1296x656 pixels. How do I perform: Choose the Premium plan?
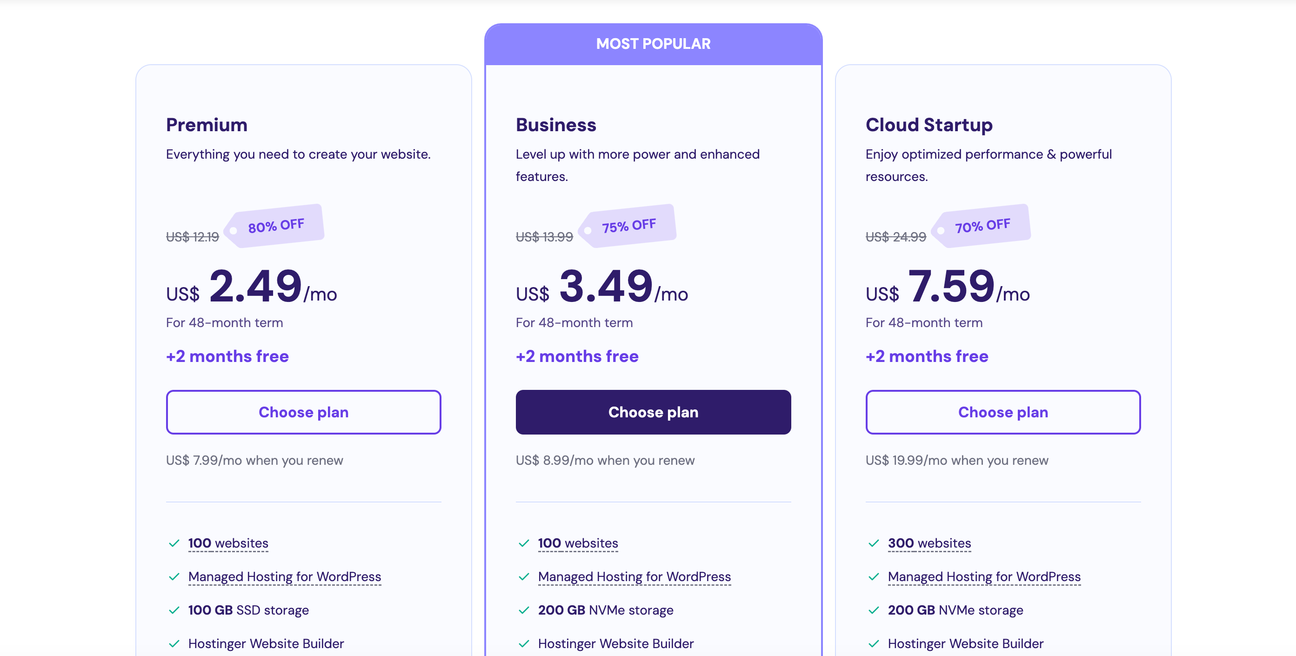tap(303, 412)
